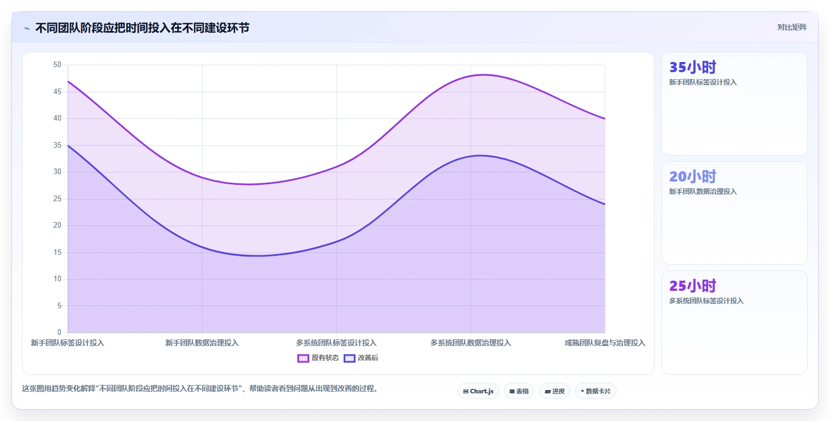Click the x-axis label 新手团队数据治理投入
This screenshot has width=830, height=421.
point(202,343)
